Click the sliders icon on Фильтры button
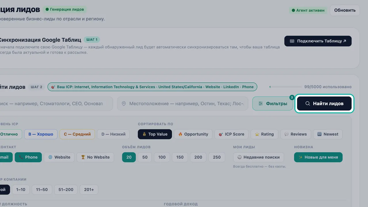This screenshot has height=207, width=368. (x=260, y=104)
